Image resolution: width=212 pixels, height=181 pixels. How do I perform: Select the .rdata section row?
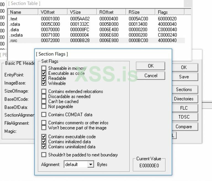pyautogui.click(x=97, y=24)
